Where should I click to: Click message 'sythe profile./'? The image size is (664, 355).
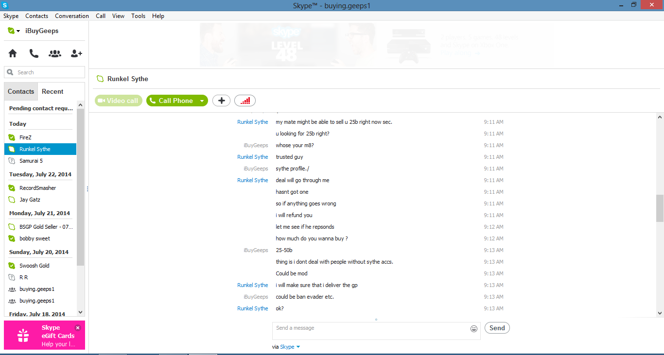coord(292,169)
